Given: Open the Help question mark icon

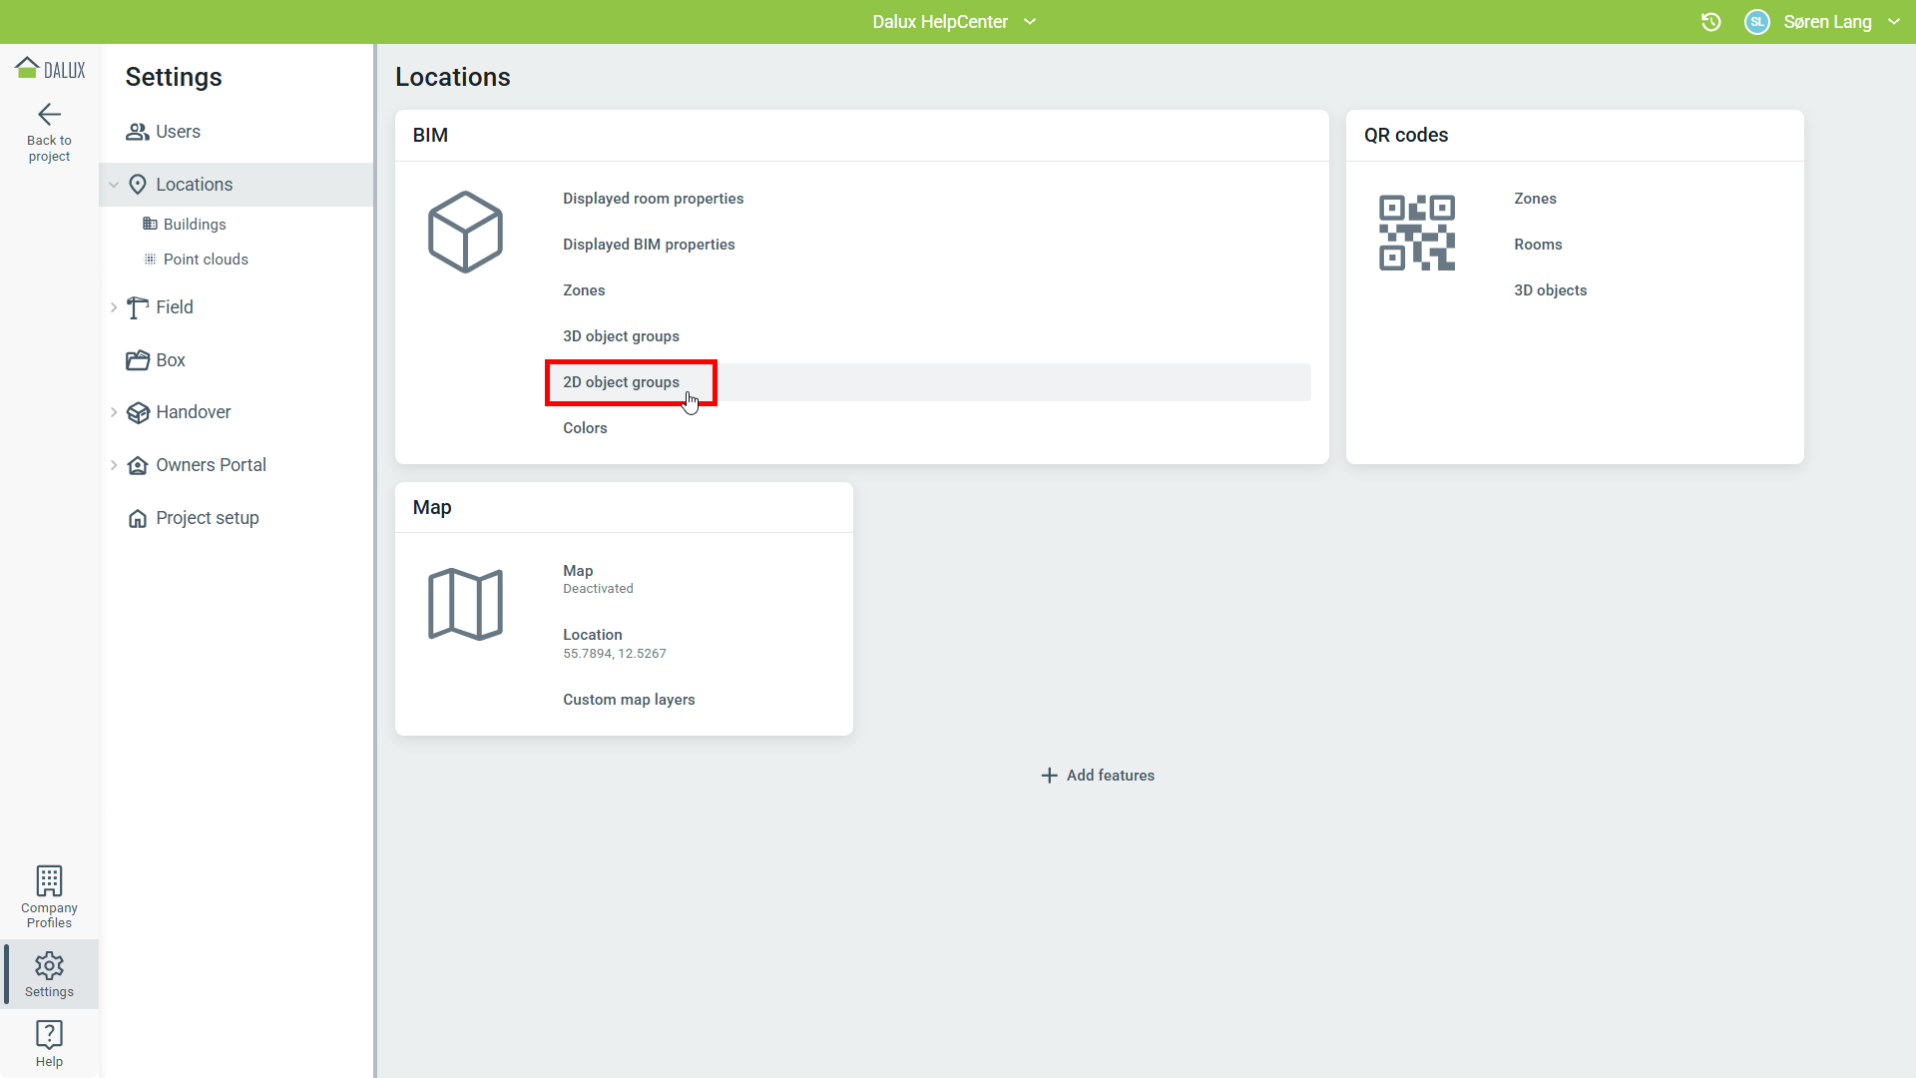Looking at the screenshot, I should [49, 1035].
